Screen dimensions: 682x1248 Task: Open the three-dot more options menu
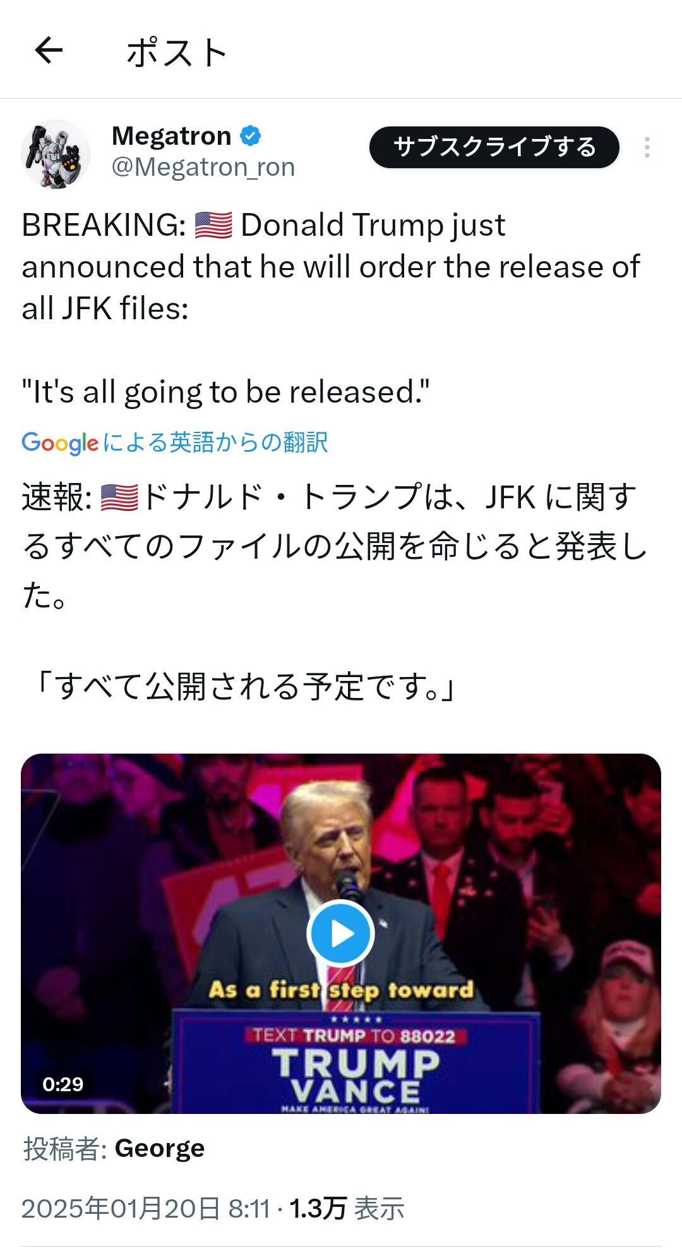[647, 147]
